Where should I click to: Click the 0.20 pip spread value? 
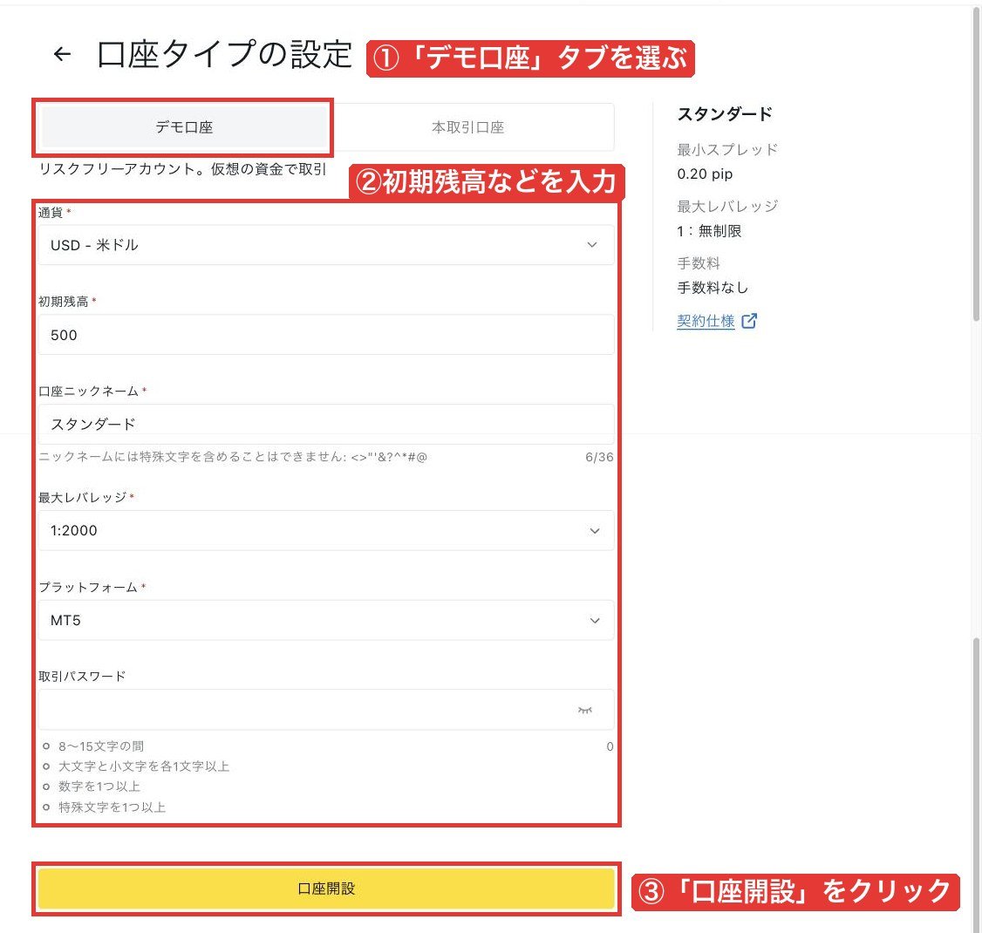click(705, 174)
